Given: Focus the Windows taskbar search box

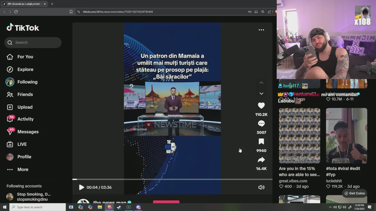Looking at the screenshot, I should 38,207.
